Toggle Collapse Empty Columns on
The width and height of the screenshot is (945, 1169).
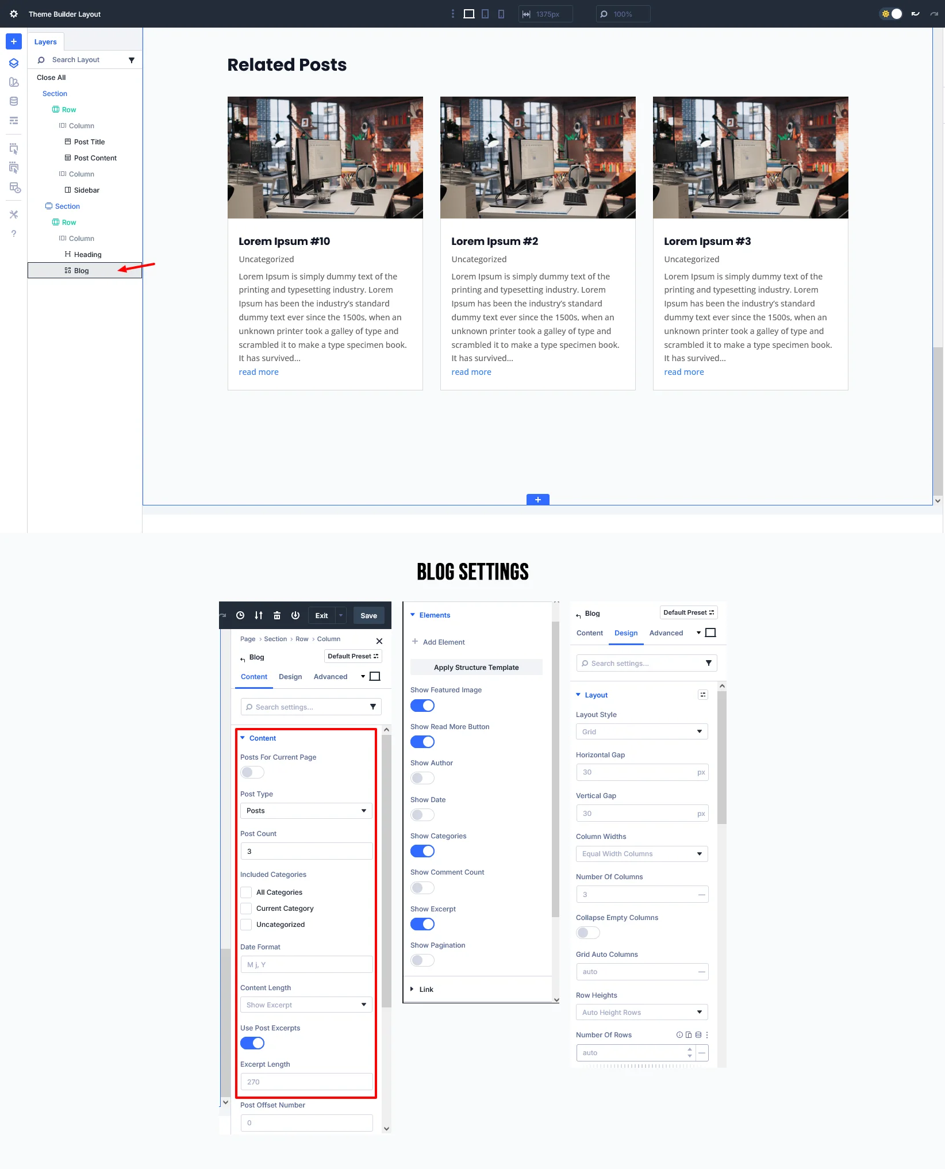(587, 933)
